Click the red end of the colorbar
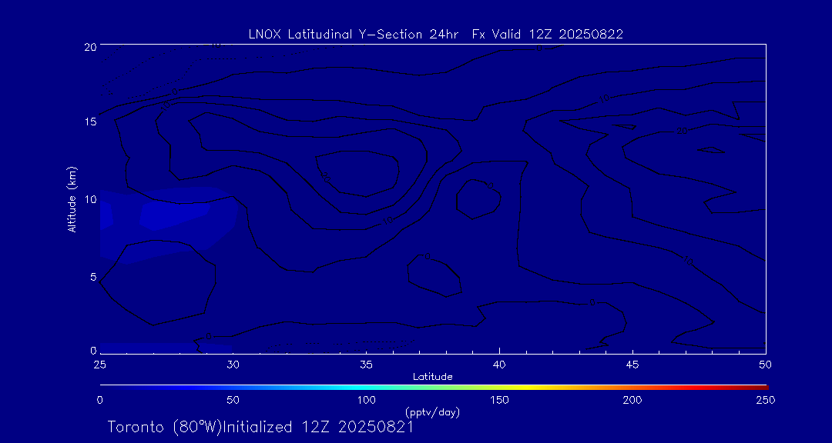832x443 pixels. coord(759,386)
